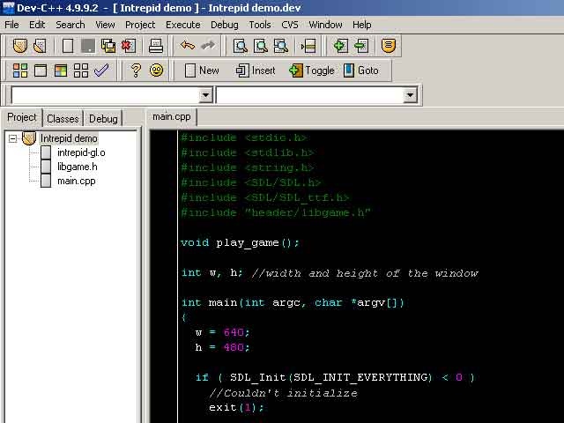Click the Undo arrow icon
The height and width of the screenshot is (423, 564).
[187, 45]
